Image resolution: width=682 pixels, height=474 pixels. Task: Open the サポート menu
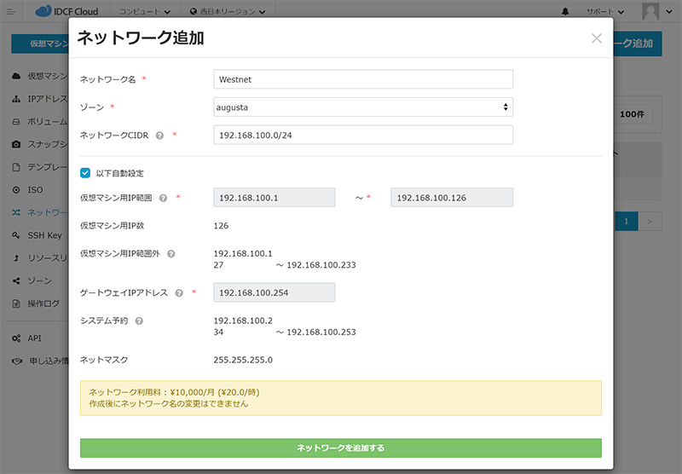coord(609,12)
